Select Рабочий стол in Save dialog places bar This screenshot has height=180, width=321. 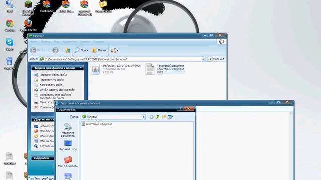68,145
